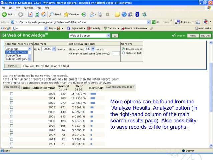
Task: Open Favorites star icon in toolbar
Action: click(66, 14)
